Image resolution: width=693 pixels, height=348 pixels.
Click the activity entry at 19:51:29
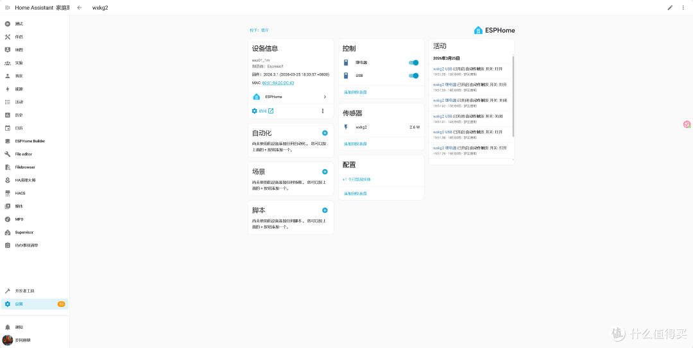471,150
